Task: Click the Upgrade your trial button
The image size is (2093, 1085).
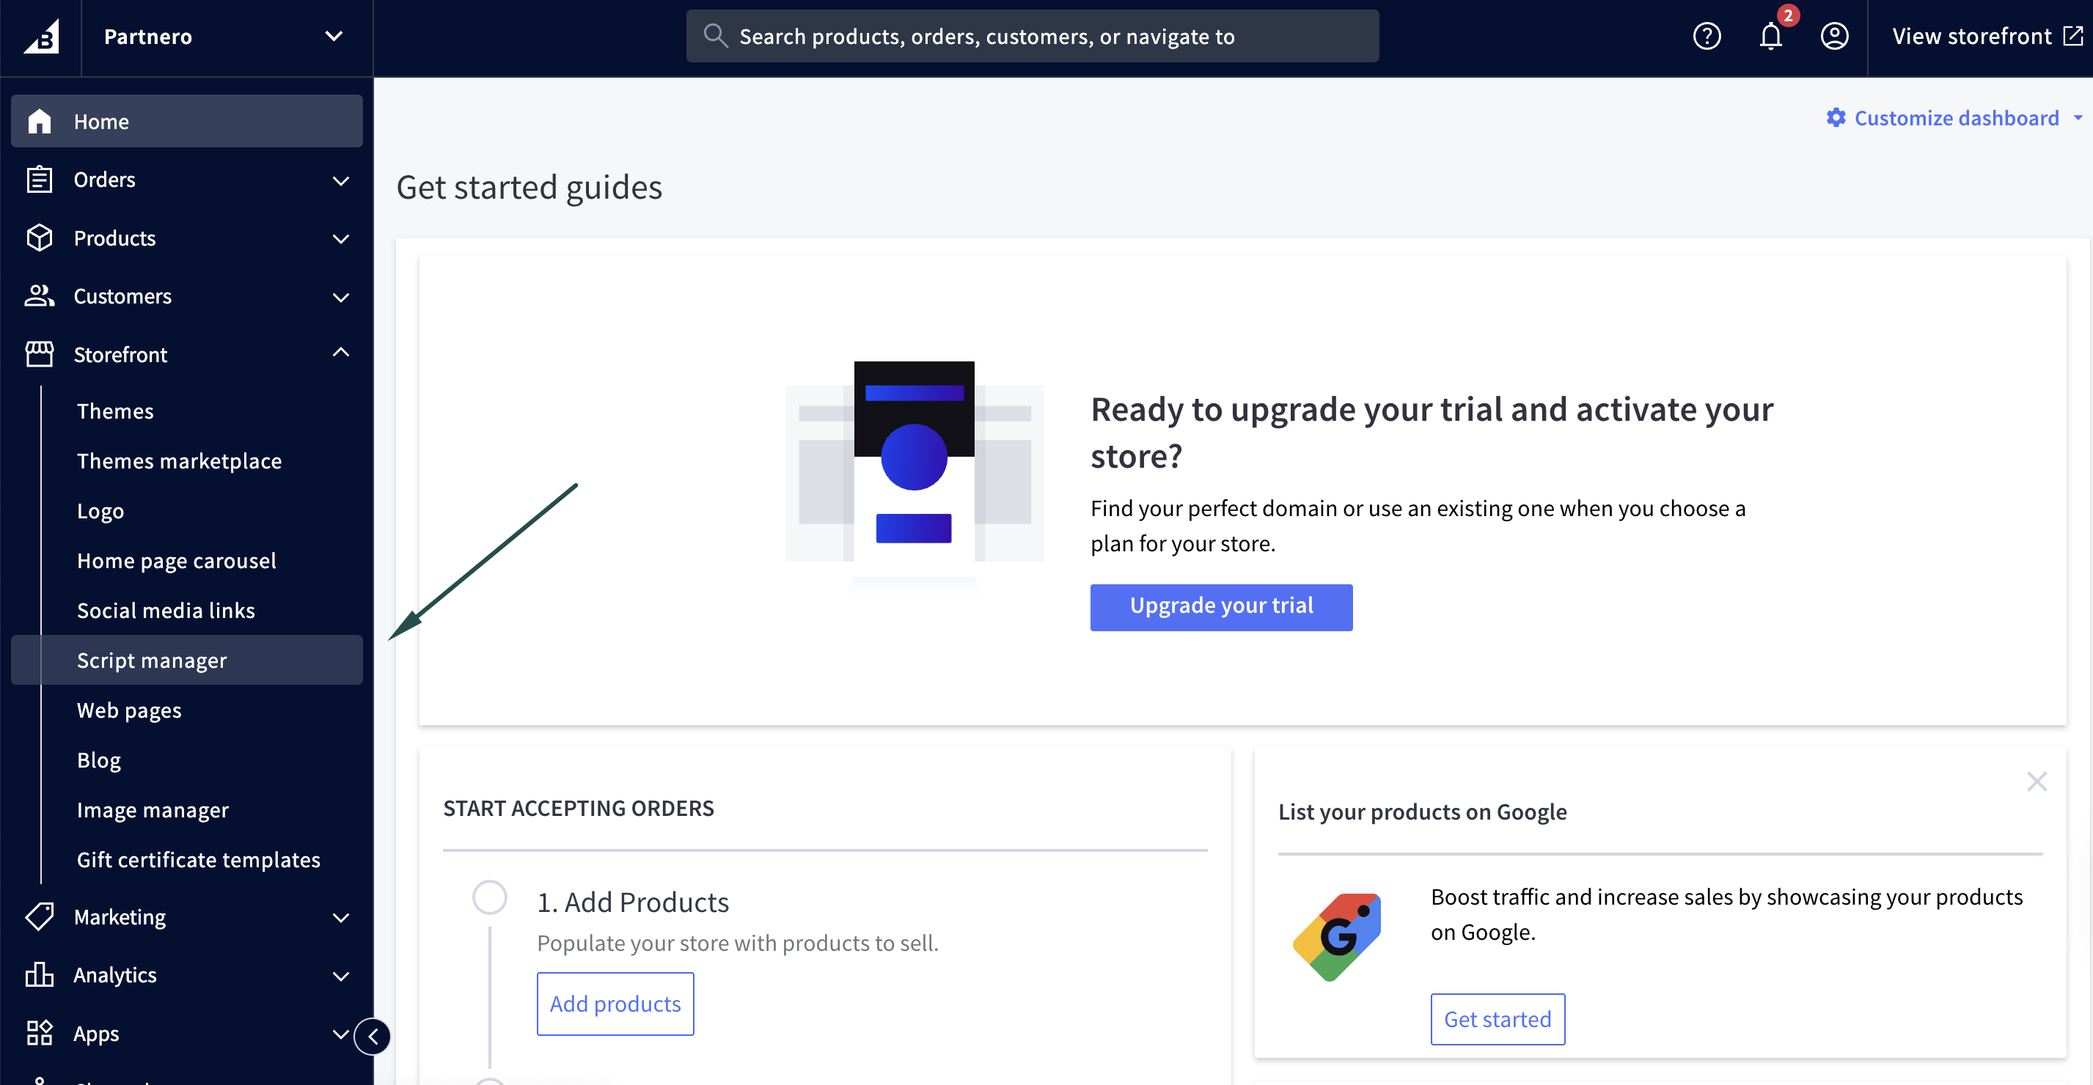Action: 1221,607
